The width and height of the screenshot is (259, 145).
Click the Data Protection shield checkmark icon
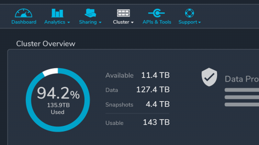coord(209,77)
